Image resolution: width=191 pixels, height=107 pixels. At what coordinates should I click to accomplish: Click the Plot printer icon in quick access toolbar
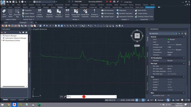(x=22, y=2)
